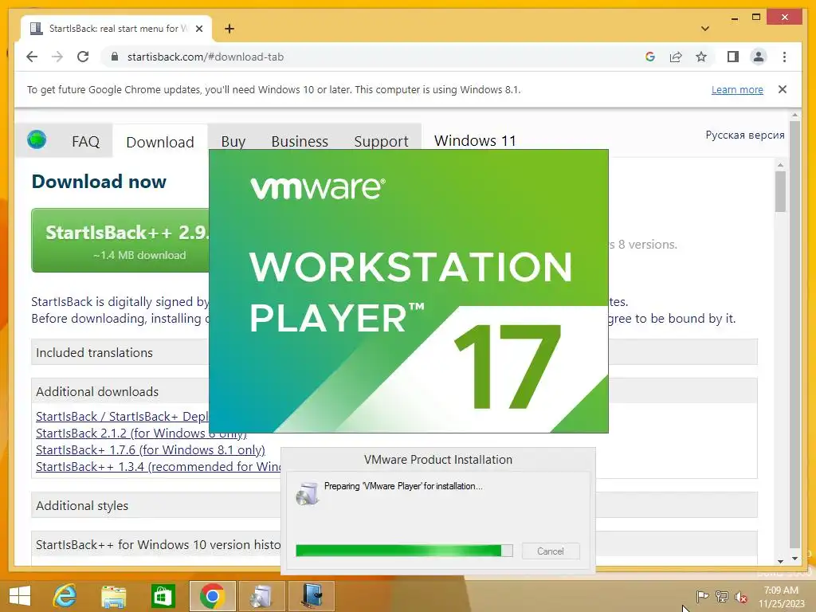This screenshot has height=612, width=816.
Task: Click the StartIsBack globe logo
Action: coord(37,139)
